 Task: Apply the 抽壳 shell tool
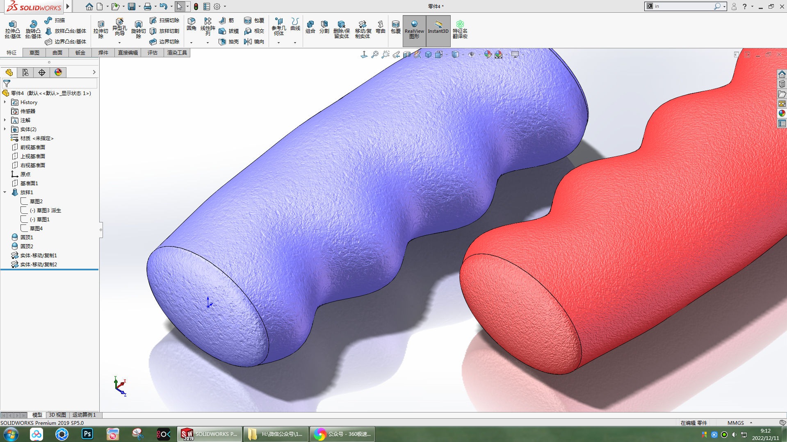point(229,42)
